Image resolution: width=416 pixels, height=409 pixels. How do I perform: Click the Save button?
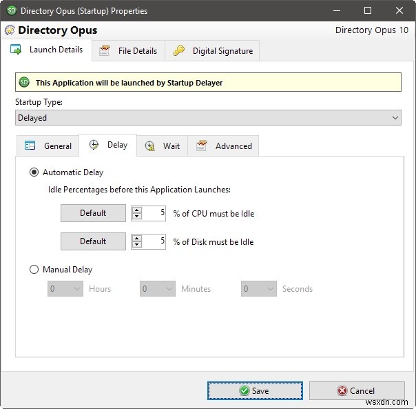(x=255, y=390)
